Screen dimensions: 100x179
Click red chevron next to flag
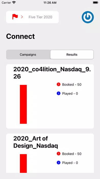(x=22, y=17)
